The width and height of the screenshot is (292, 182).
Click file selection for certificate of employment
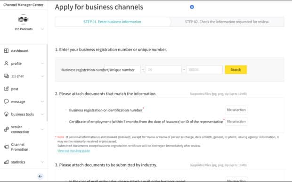(x=236, y=121)
